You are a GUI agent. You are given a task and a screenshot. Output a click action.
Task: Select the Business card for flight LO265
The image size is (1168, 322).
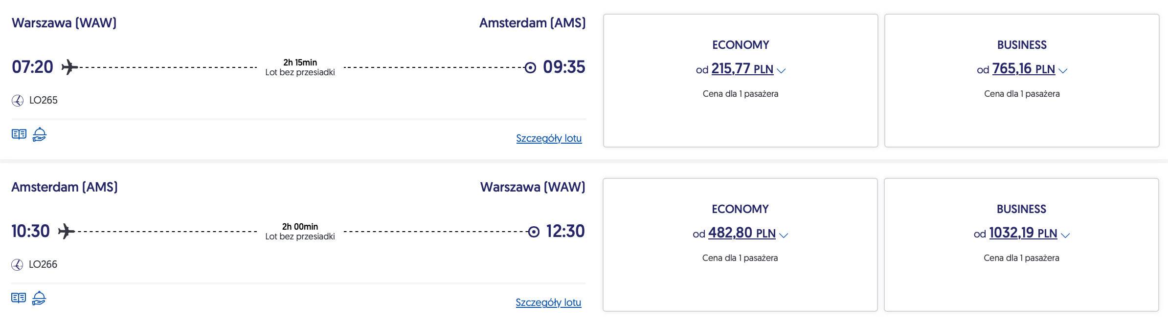pos(1022,117)
